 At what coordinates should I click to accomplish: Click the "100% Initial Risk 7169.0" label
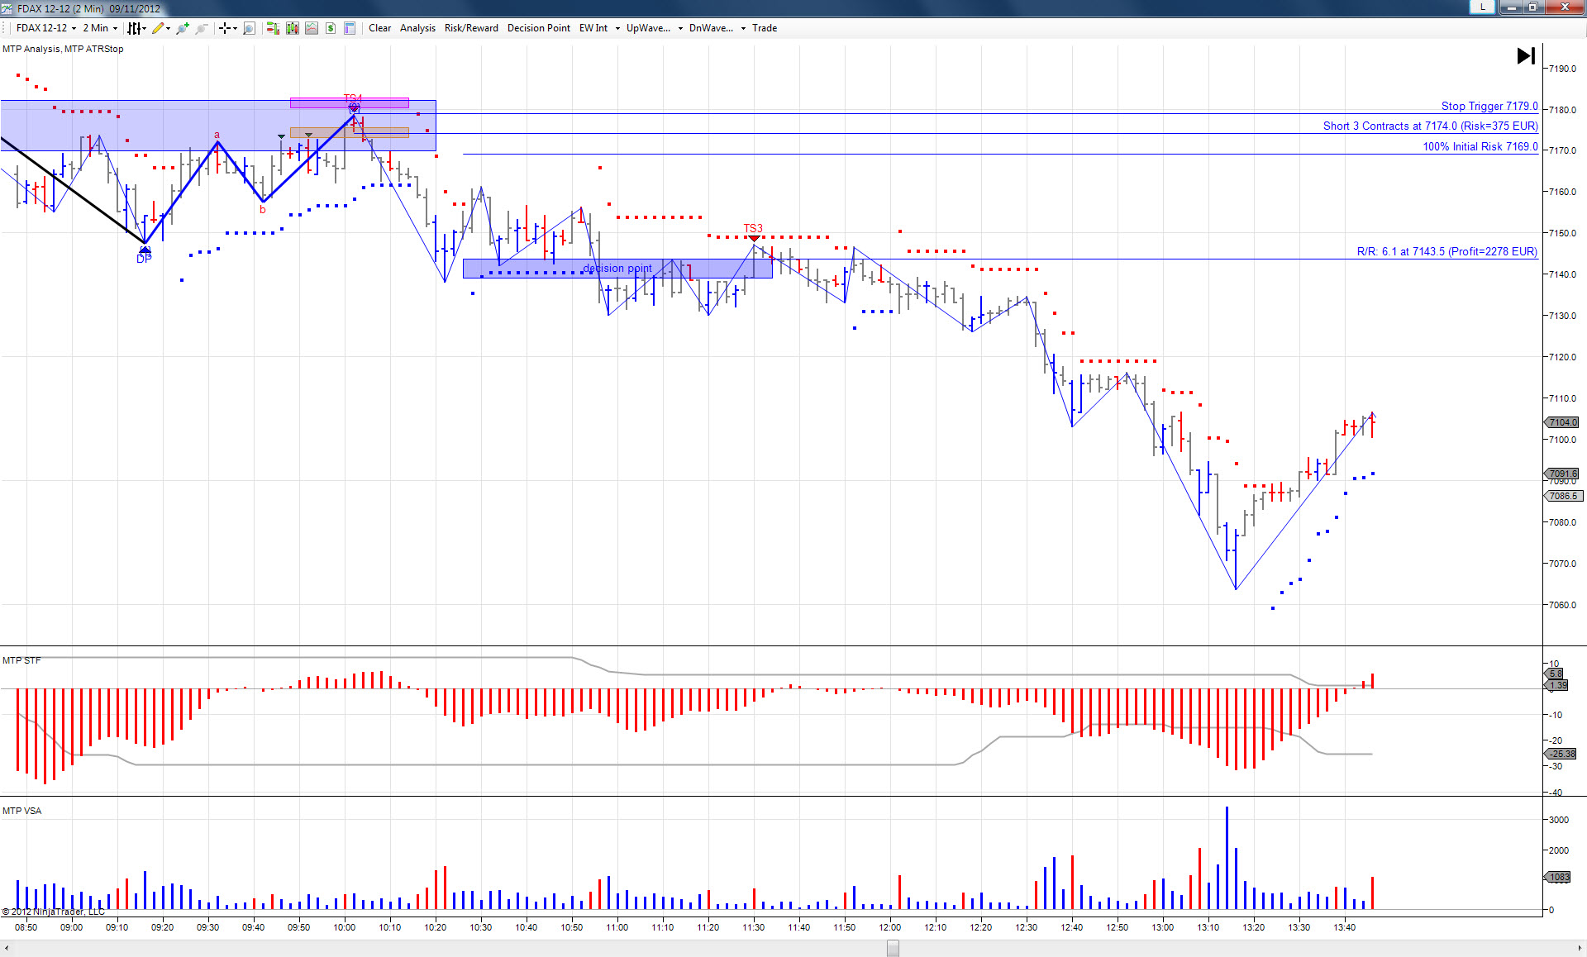pos(1480,146)
